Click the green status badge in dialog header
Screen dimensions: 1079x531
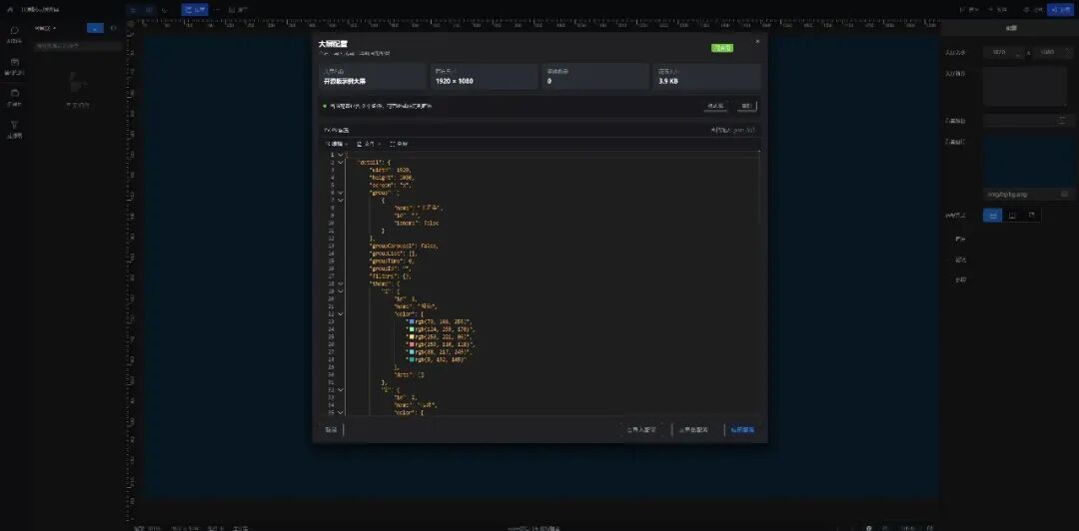tap(722, 48)
